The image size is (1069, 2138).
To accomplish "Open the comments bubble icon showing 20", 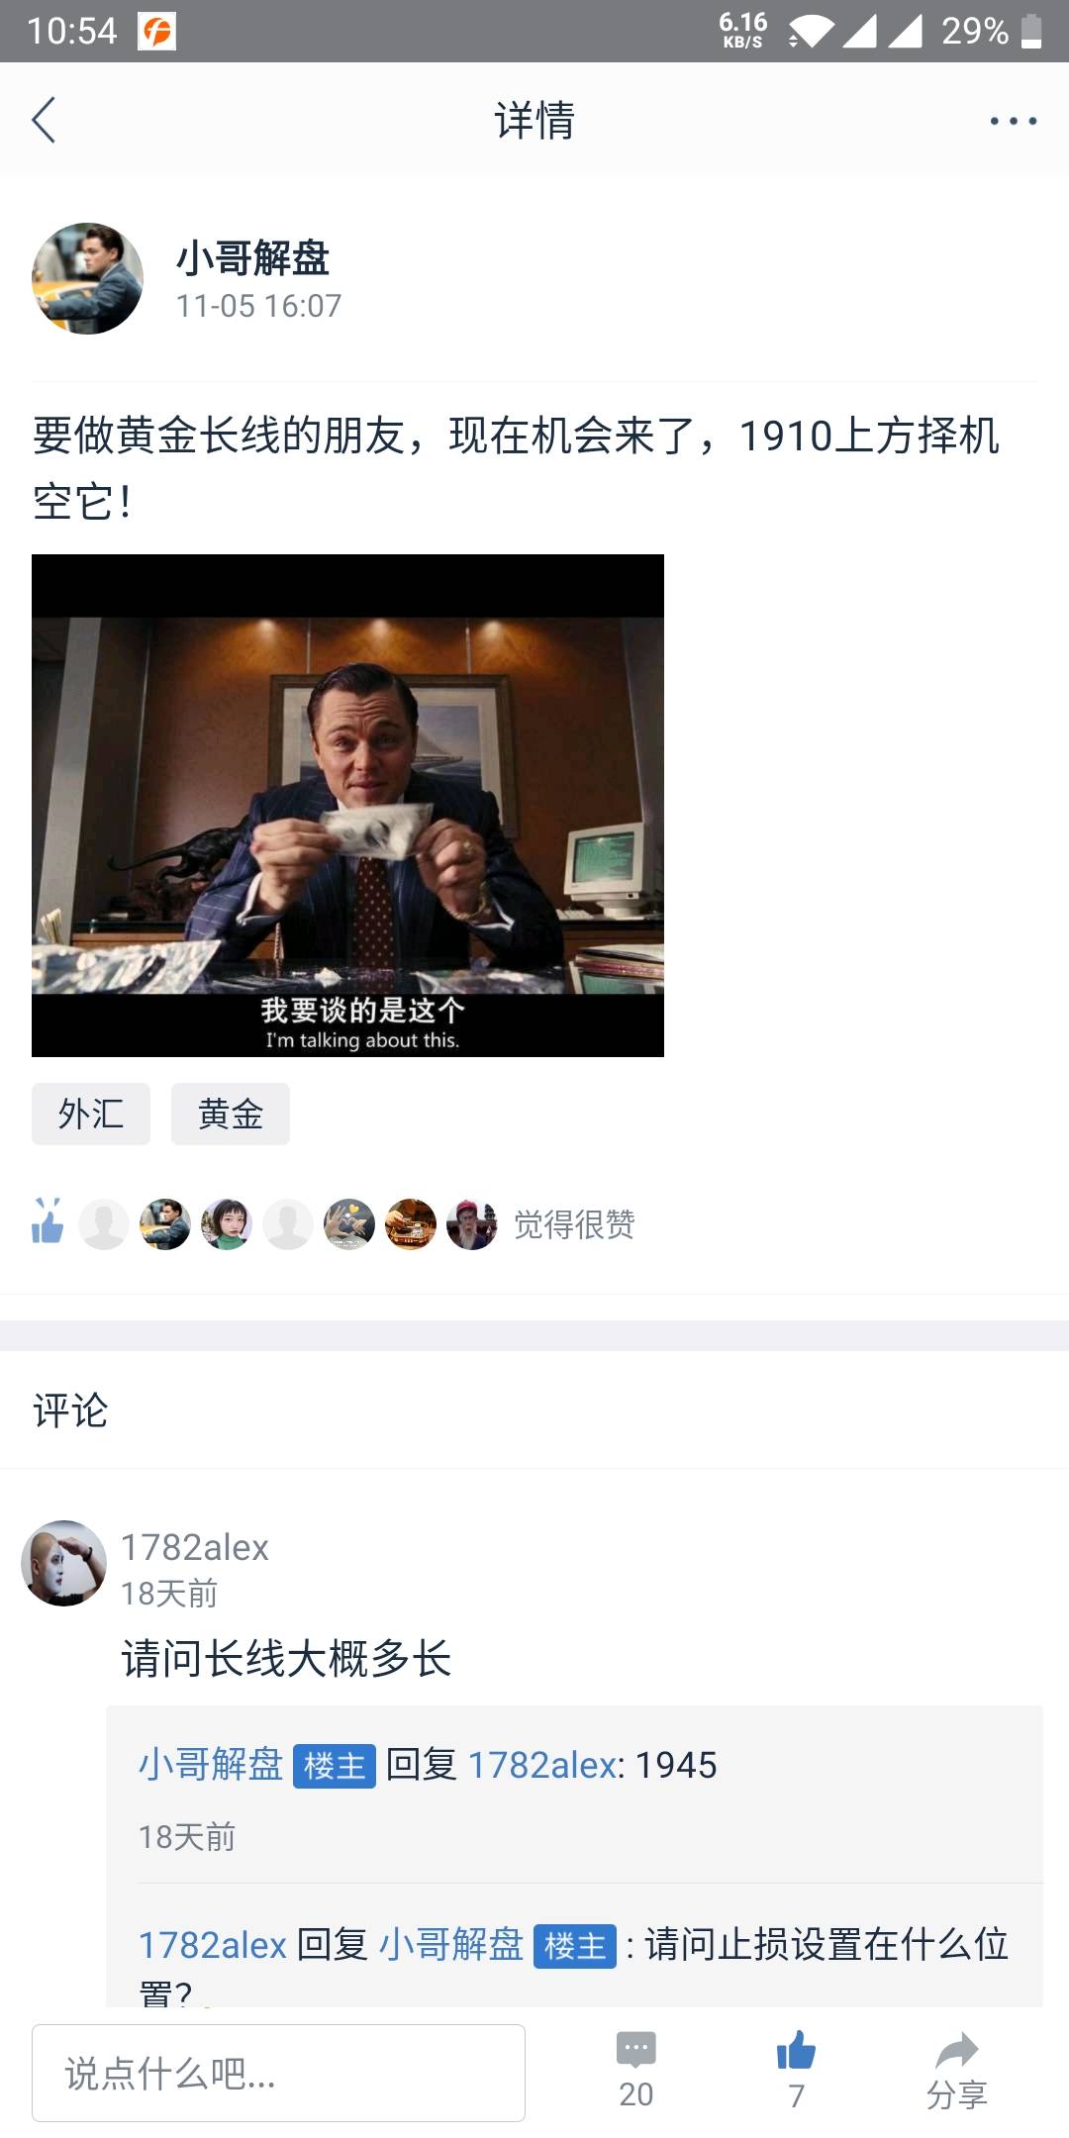I will [635, 2050].
